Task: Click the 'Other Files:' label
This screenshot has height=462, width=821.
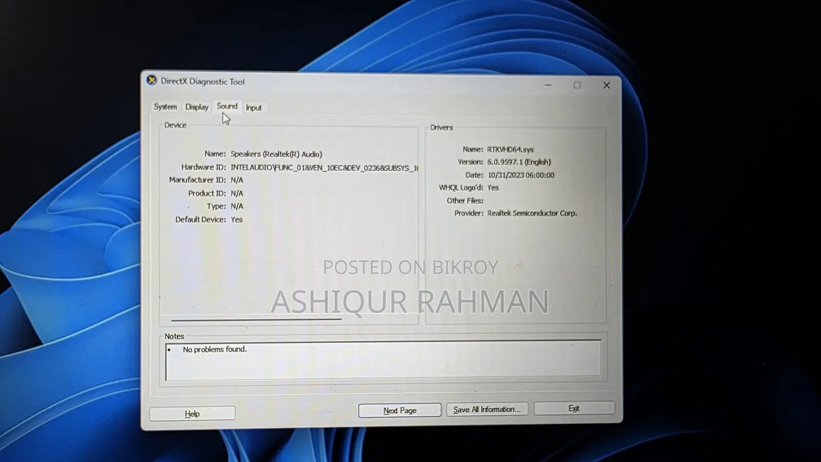Action: 465,200
